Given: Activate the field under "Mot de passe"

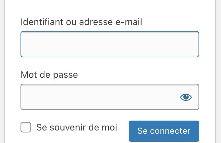Looking at the screenshot, I should [110, 97].
